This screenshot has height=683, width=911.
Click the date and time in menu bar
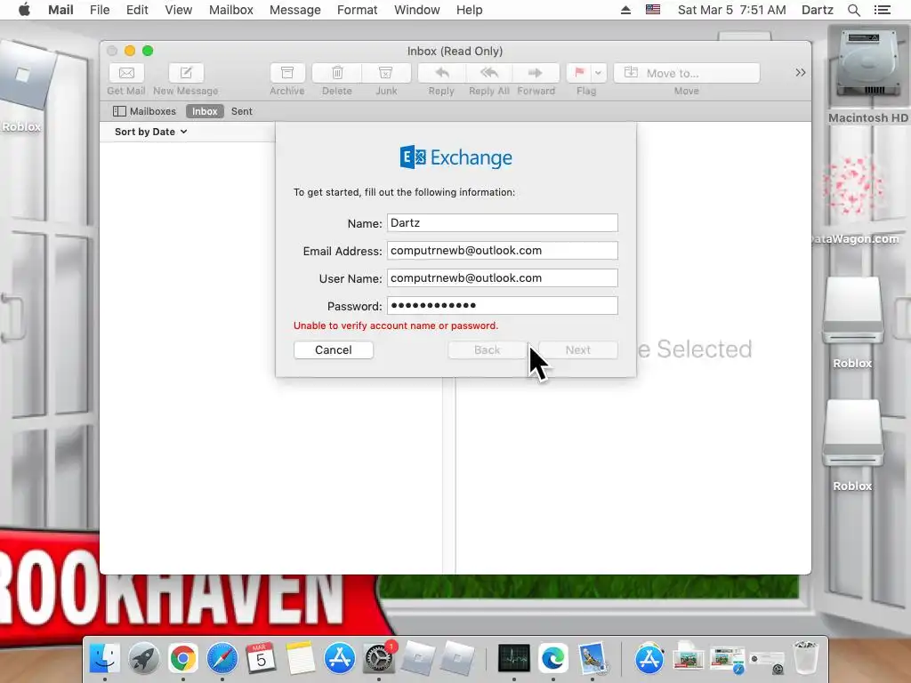(x=732, y=10)
